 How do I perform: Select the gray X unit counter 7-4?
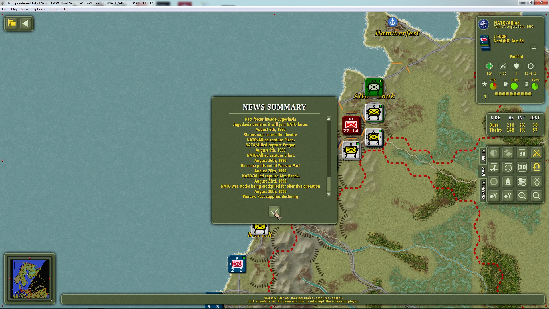[351, 150]
